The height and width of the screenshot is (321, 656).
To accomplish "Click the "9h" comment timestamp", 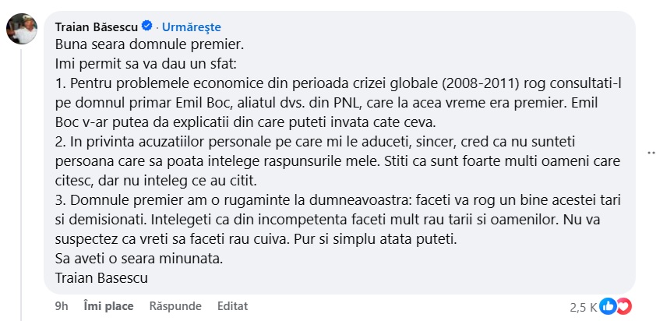I will click(x=62, y=306).
